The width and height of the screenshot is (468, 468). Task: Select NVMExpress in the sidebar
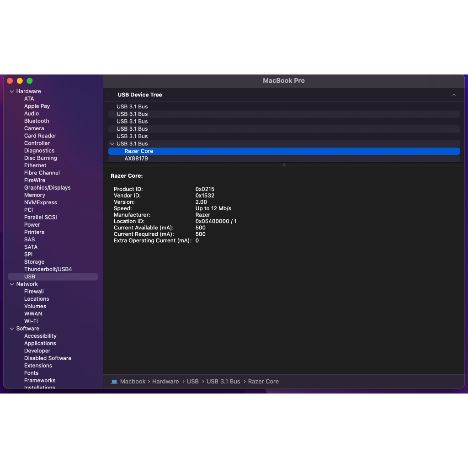41,202
